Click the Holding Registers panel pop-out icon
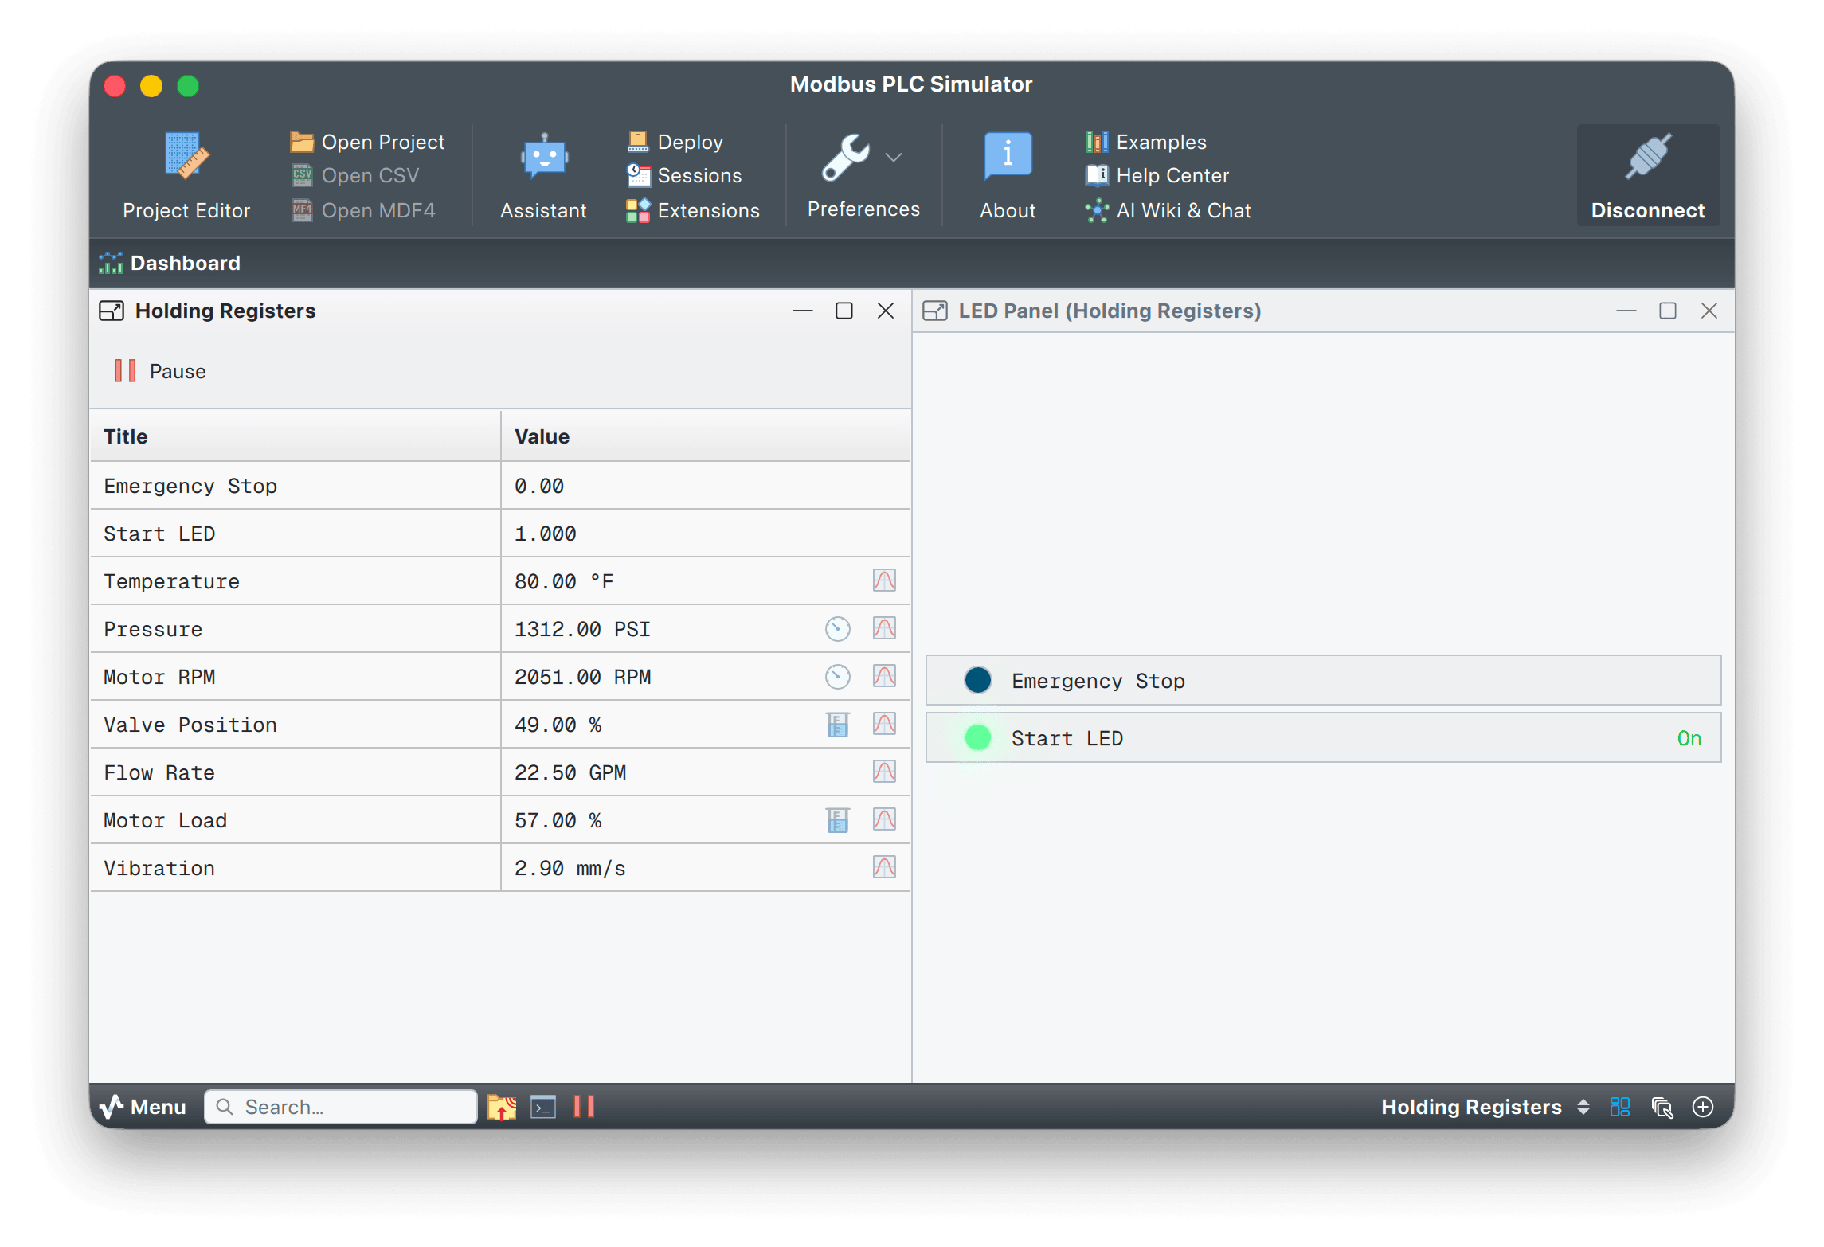 pyautogui.click(x=112, y=311)
